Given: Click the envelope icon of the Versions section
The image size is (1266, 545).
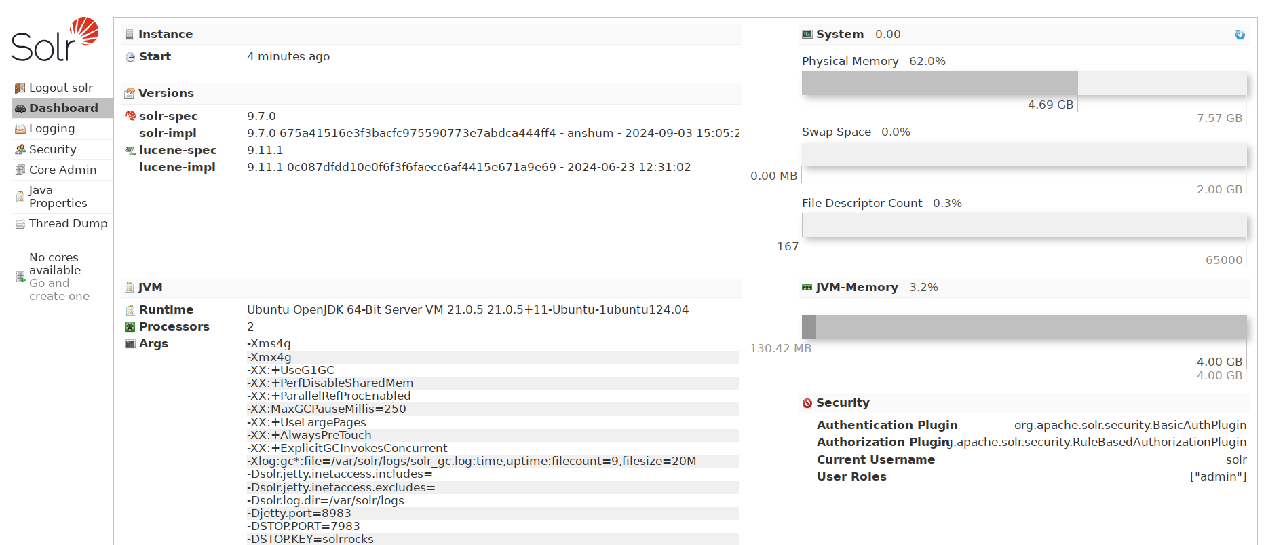Looking at the screenshot, I should (129, 93).
